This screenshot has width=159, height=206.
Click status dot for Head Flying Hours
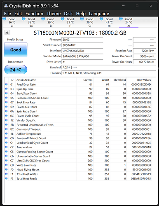[6, 169]
